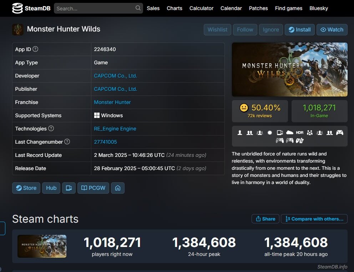Open the Publisher link CAPCOM Co., Ltd.

coord(116,89)
